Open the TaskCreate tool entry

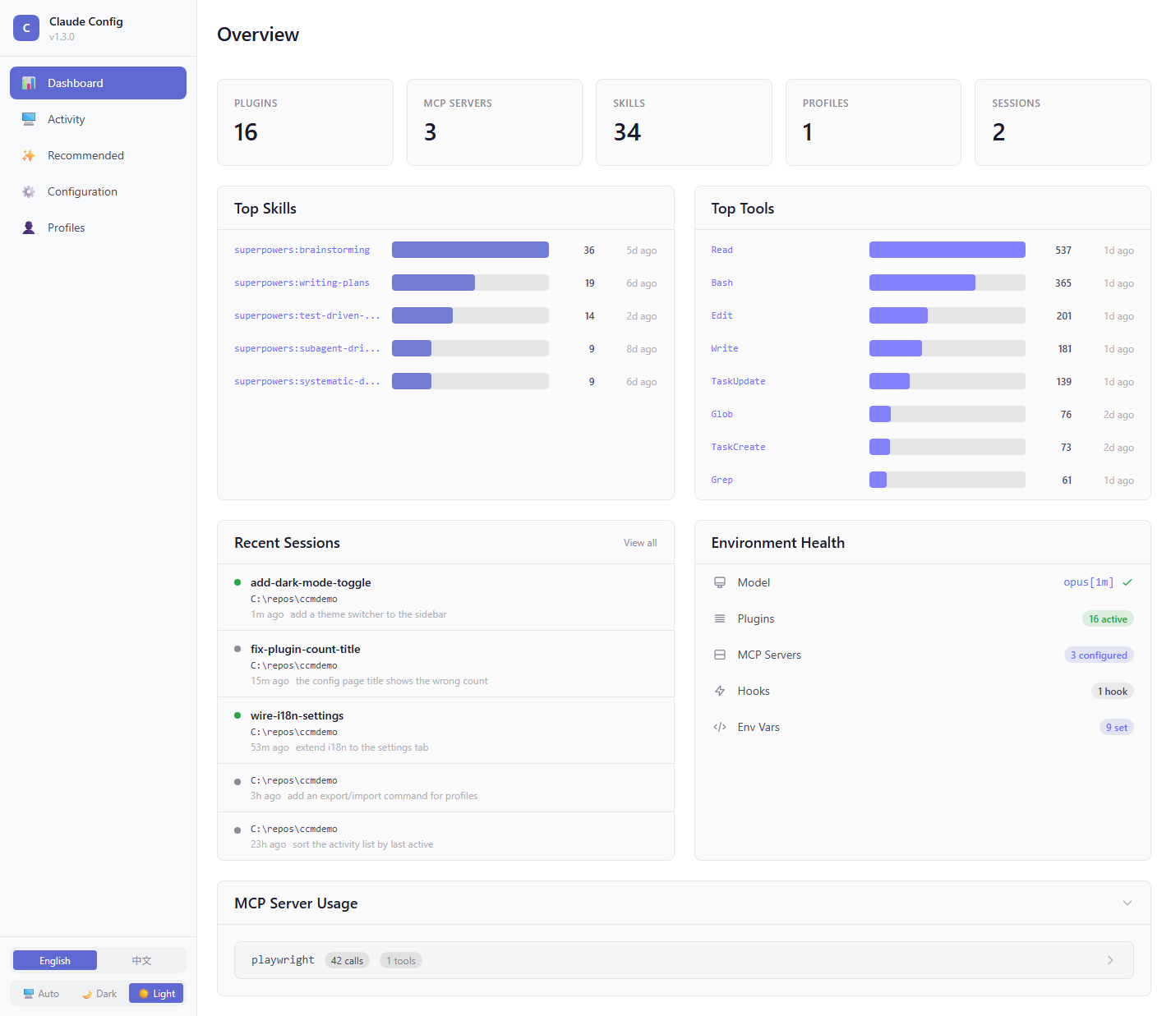(x=738, y=447)
